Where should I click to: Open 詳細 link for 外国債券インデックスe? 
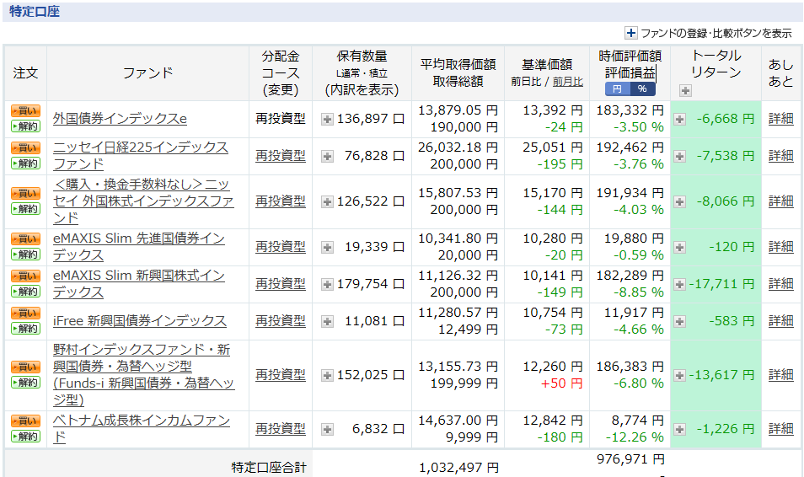[781, 119]
